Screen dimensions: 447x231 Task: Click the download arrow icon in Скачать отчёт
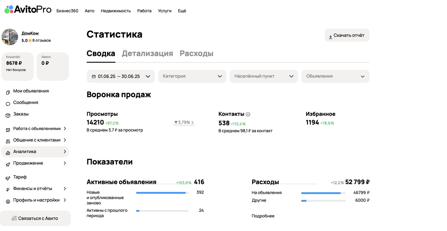coord(330,37)
